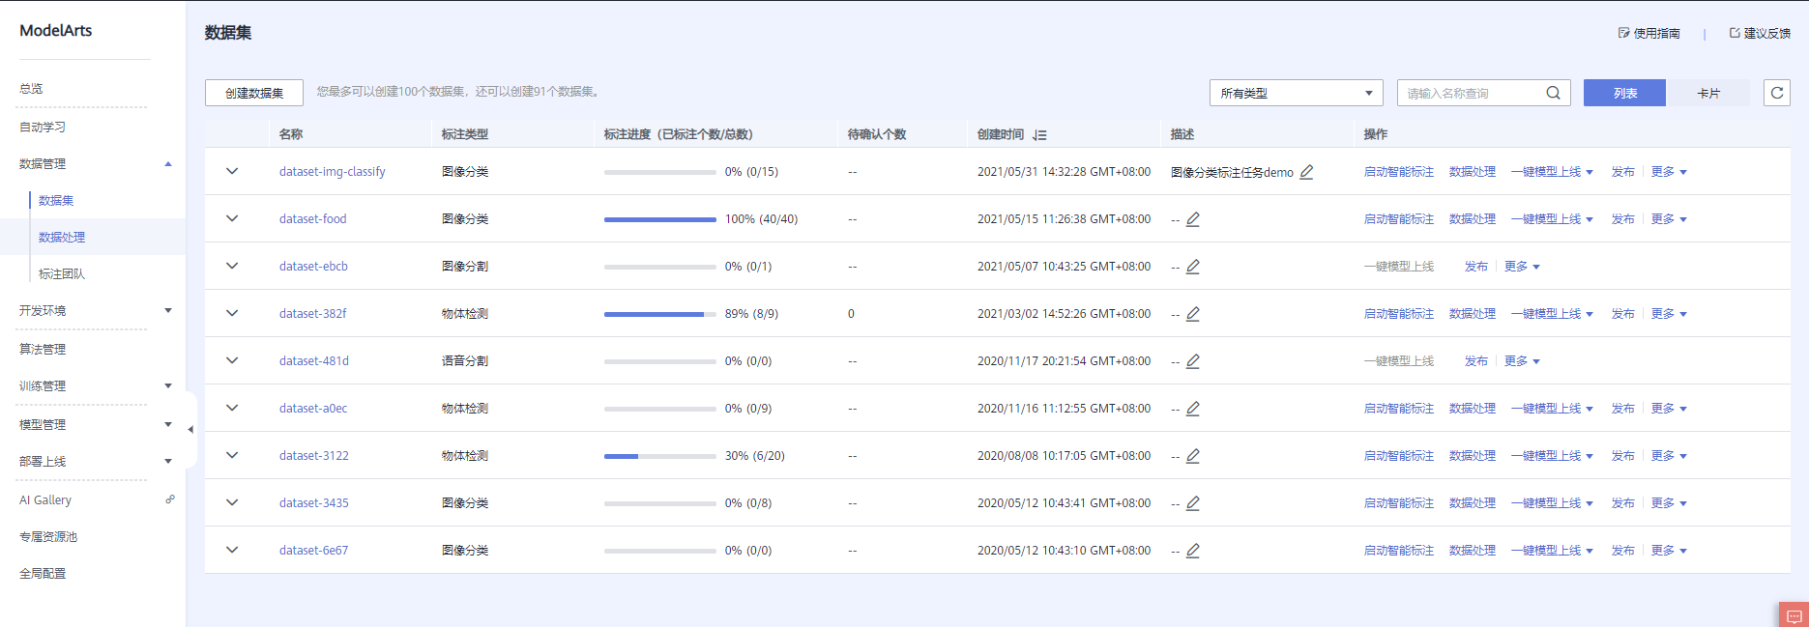Expand the dataset-382f row details
Viewport: 1809px width, 627px height.
pyautogui.click(x=232, y=314)
